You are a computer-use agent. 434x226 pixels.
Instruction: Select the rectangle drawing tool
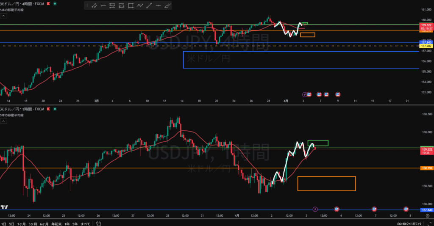pos(131,6)
